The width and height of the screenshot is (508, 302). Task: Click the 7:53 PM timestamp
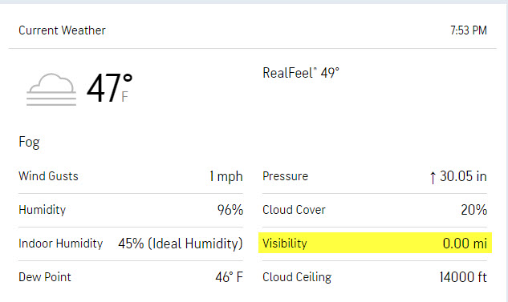point(469,30)
